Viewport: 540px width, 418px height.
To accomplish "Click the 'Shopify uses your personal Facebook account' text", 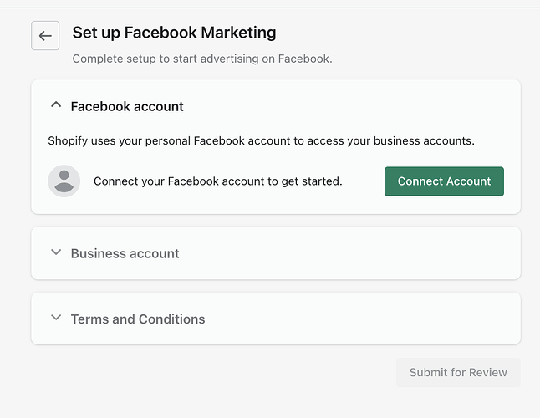I will (261, 140).
